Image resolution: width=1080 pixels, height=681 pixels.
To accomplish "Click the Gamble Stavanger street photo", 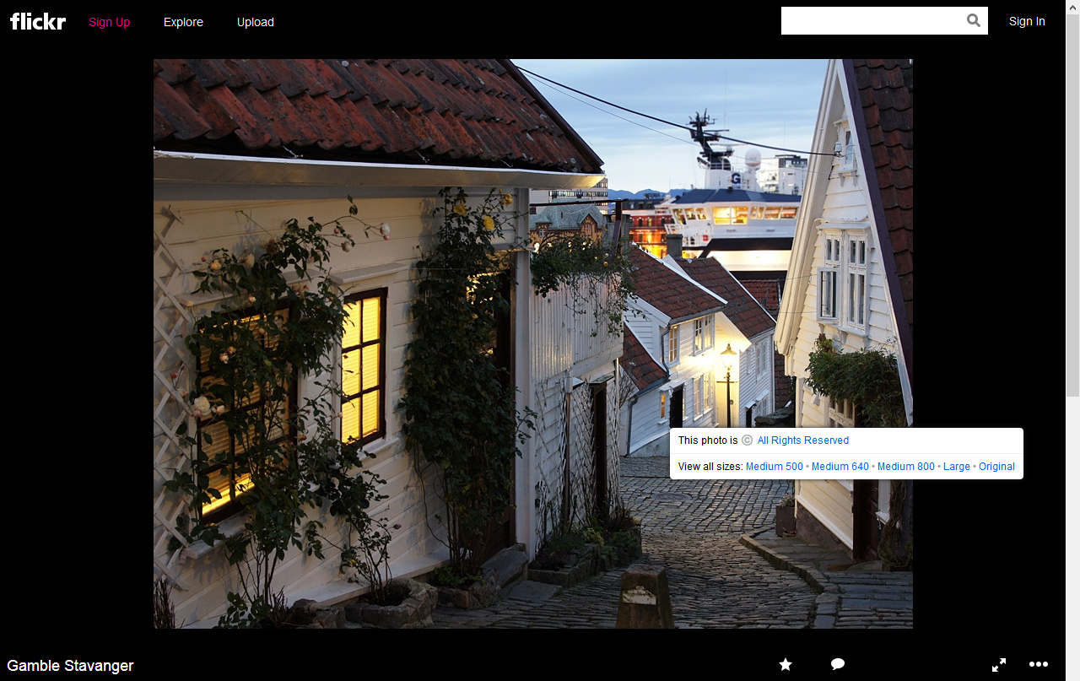I will point(422,338).
